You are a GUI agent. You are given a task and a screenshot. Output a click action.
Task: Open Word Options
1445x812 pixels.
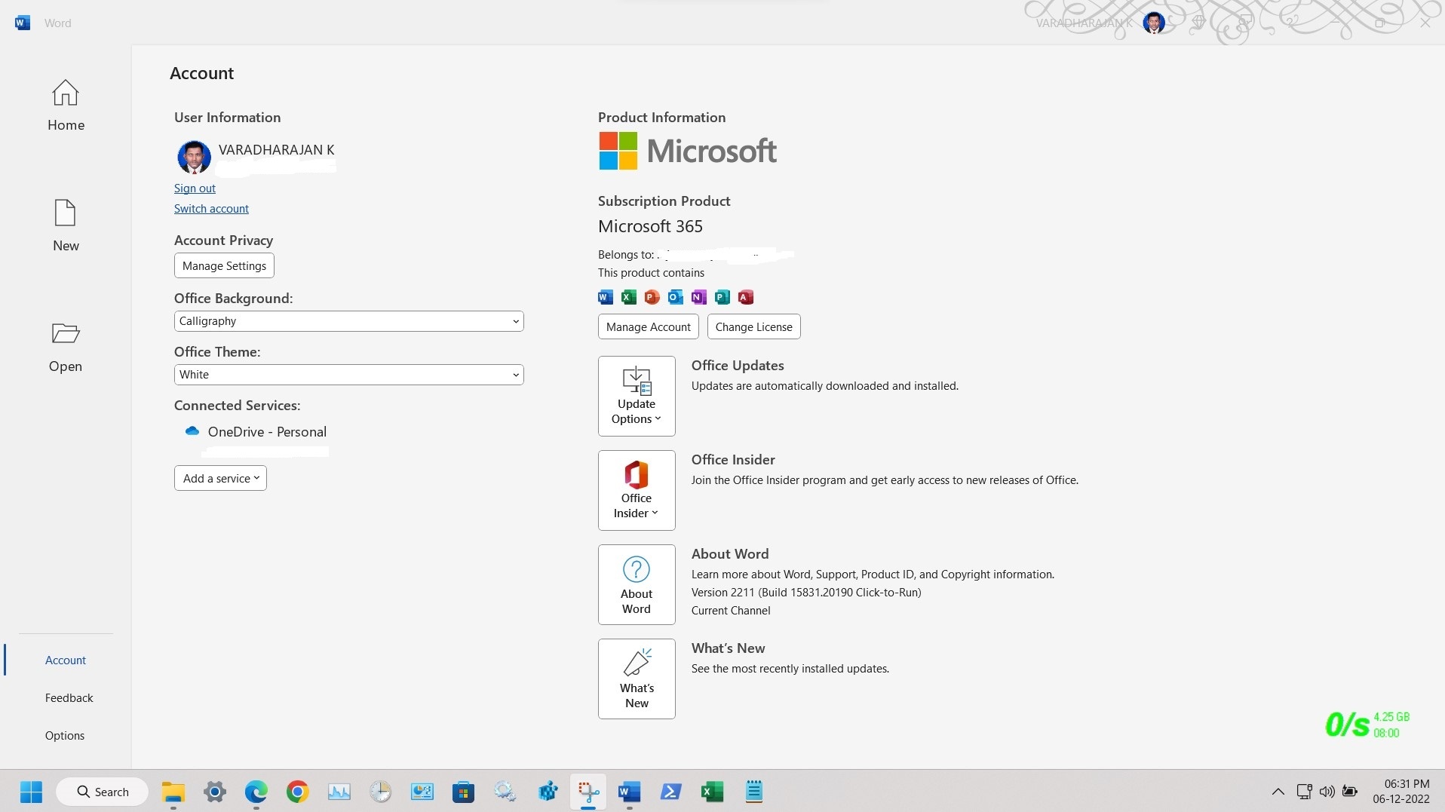click(x=65, y=736)
